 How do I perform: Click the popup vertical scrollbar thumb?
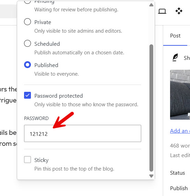tap(151, 108)
